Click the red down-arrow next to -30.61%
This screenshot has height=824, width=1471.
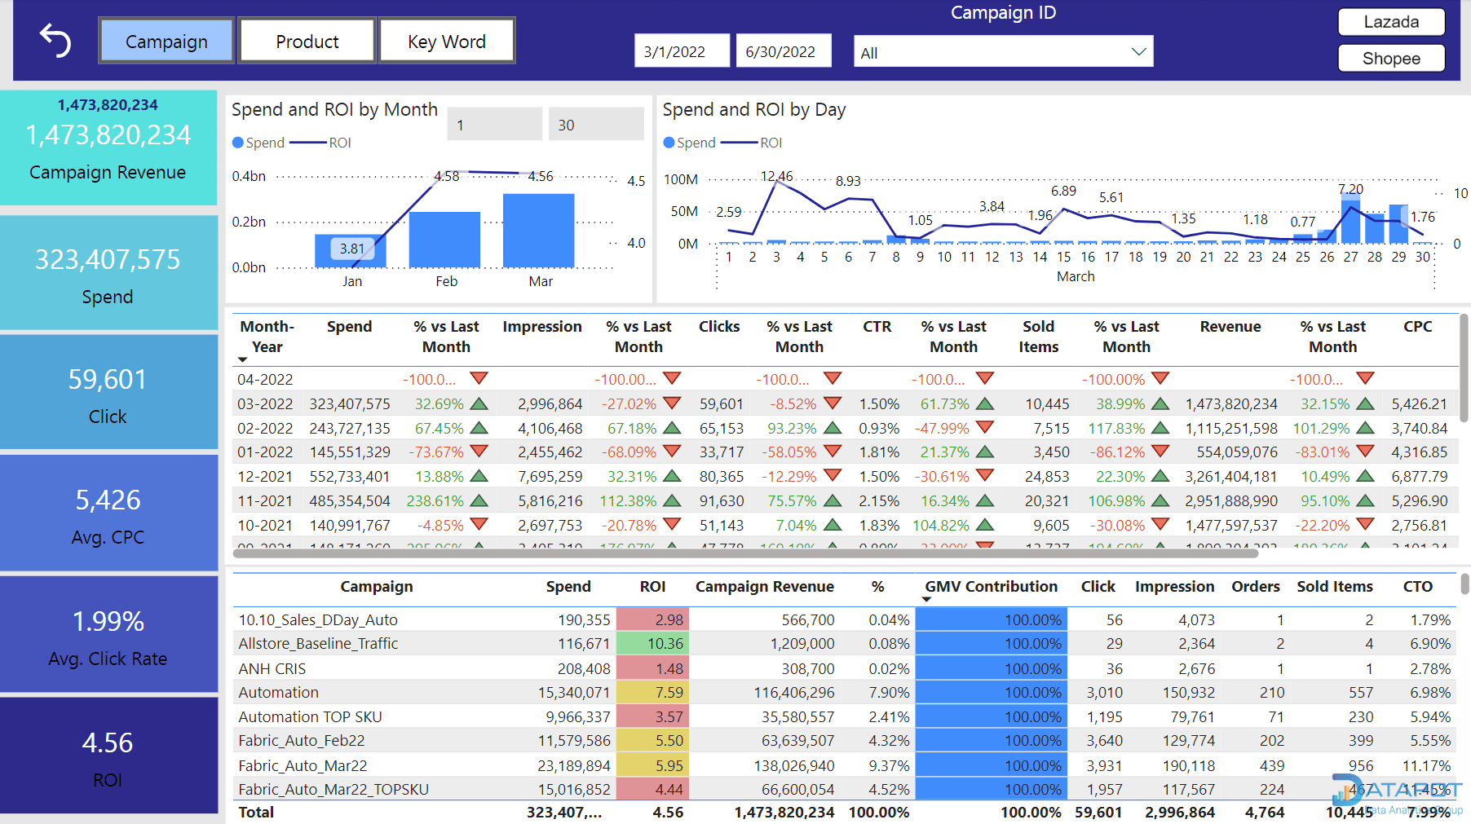pyautogui.click(x=985, y=475)
